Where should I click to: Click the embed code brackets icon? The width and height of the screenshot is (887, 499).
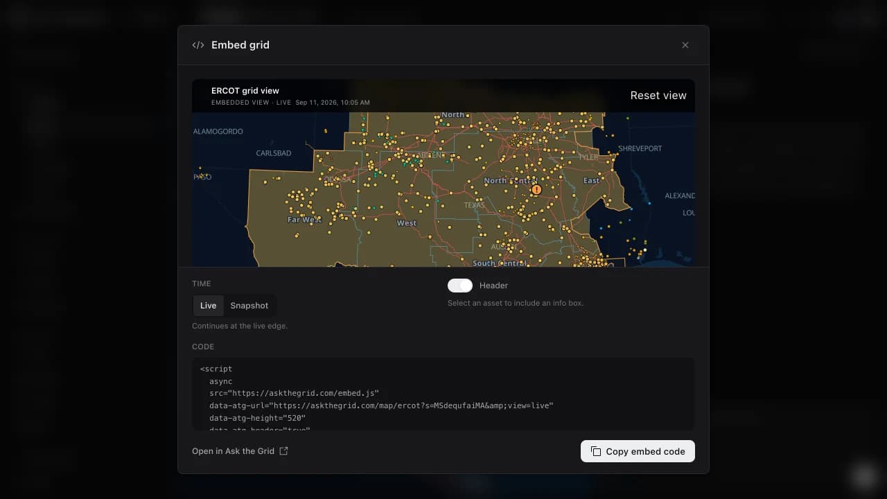point(198,45)
